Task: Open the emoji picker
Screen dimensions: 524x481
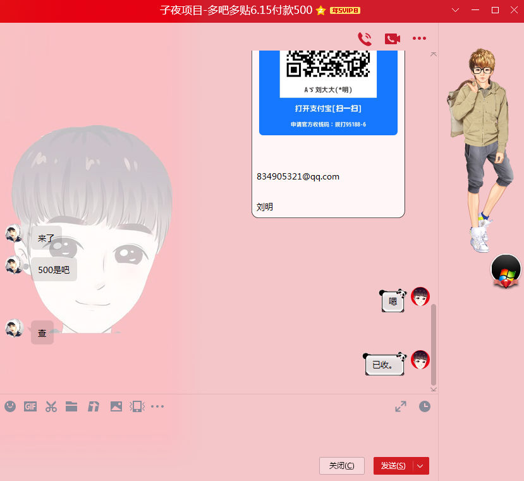Action: click(x=10, y=406)
